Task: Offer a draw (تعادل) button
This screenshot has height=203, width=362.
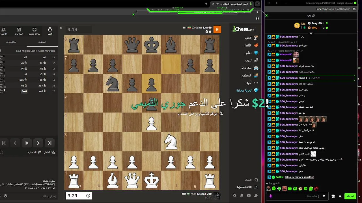Action: point(49,152)
